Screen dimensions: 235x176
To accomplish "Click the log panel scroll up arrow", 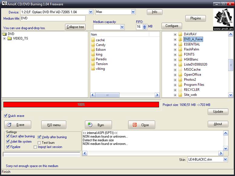I will coord(226,133).
